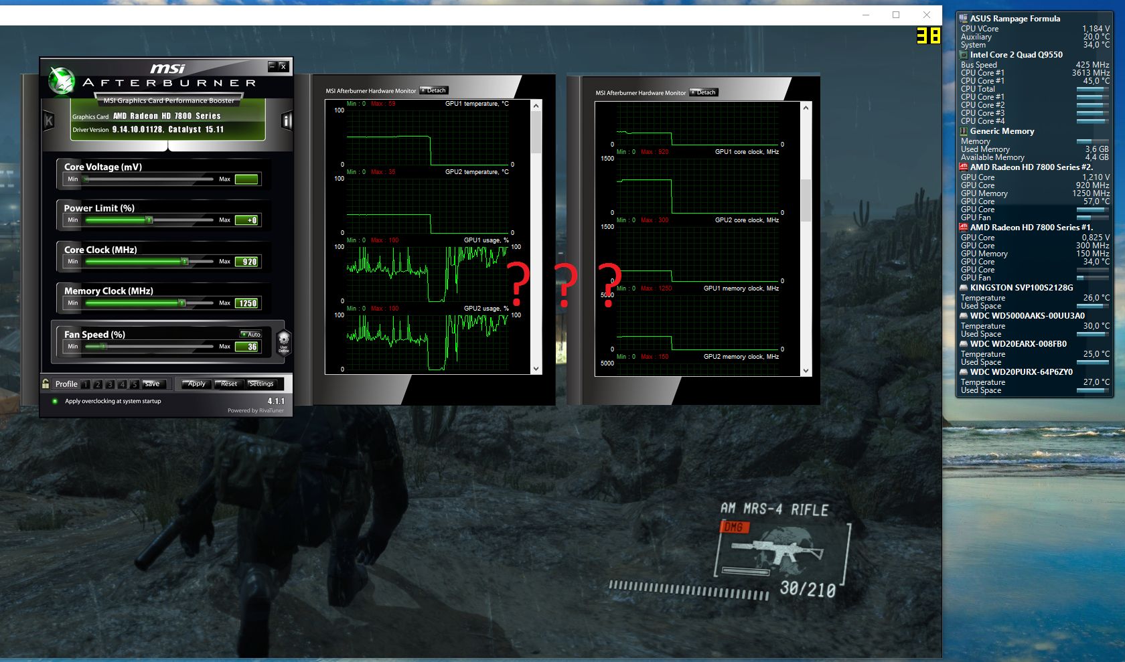Close the MSI Afterburner window
1125x662 pixels.
click(283, 66)
